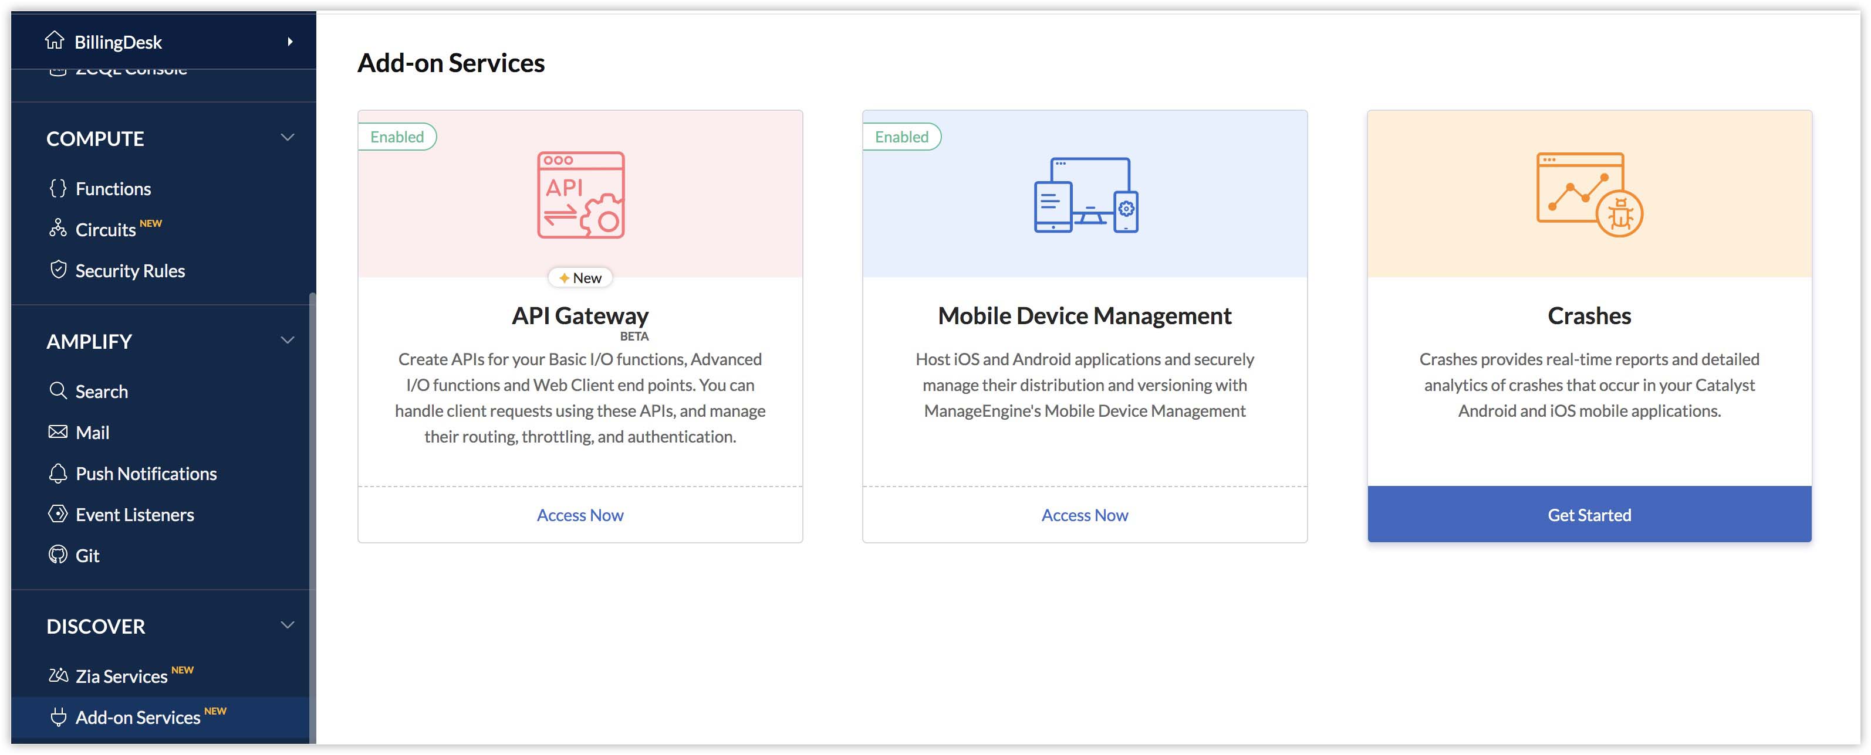
Task: Click the BillingDesk home icon
Action: tap(55, 40)
